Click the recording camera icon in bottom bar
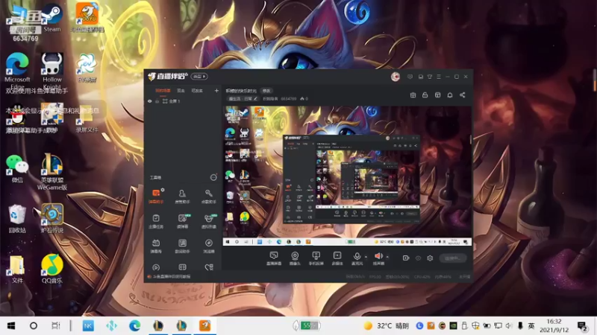This screenshot has width=597, height=335. (x=406, y=258)
